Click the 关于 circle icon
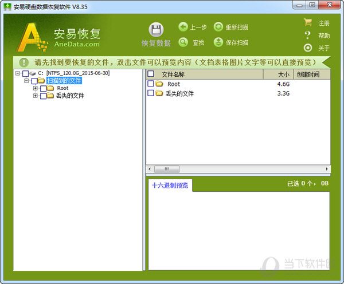344x284 pixels. point(308,48)
